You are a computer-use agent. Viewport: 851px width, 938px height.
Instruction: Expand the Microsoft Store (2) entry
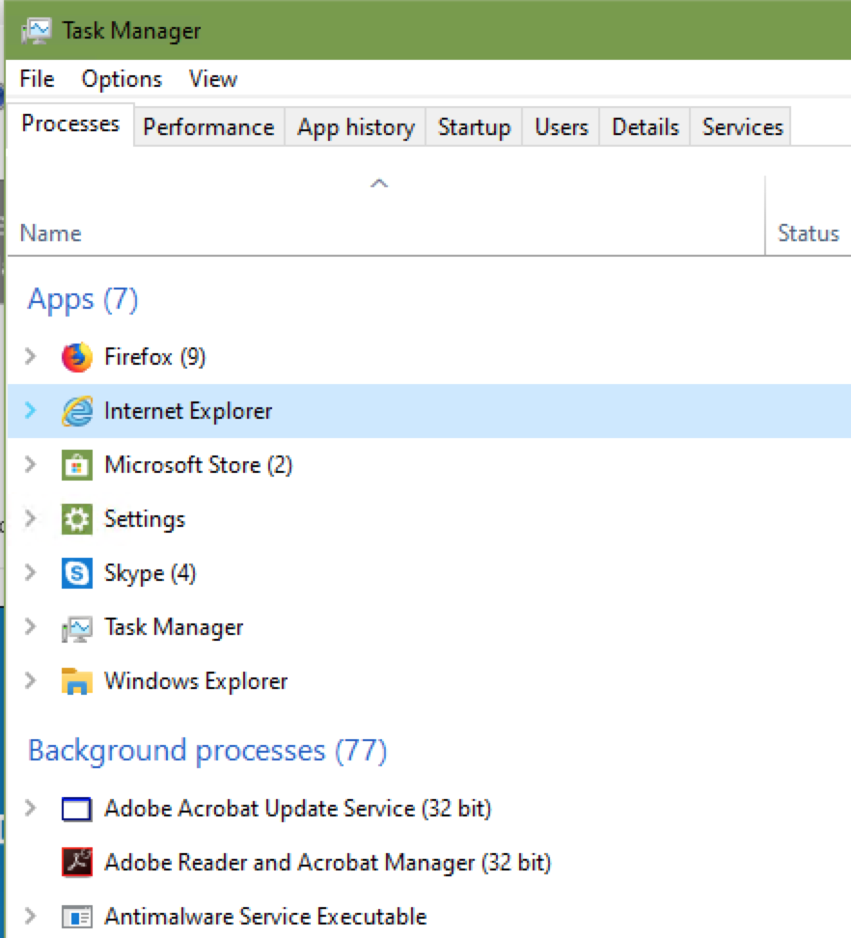click(31, 464)
